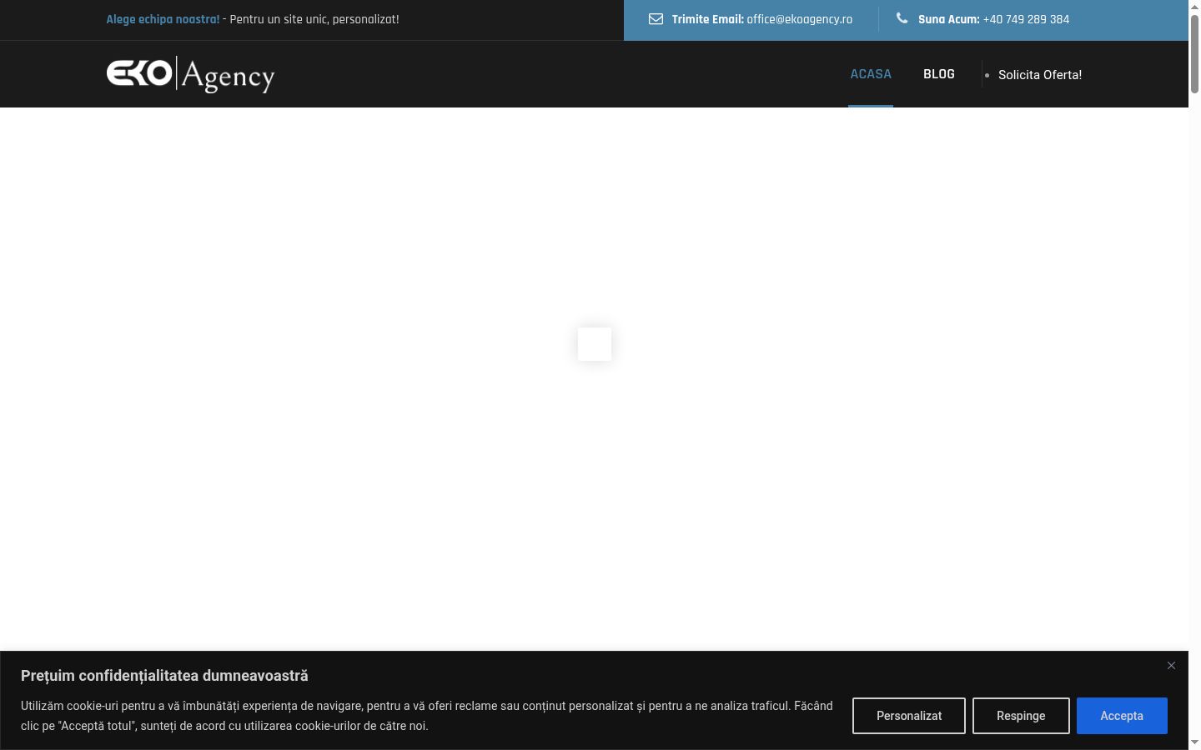The height and width of the screenshot is (750, 1201).
Task: Click the Personalizat cookie button
Action: click(909, 716)
